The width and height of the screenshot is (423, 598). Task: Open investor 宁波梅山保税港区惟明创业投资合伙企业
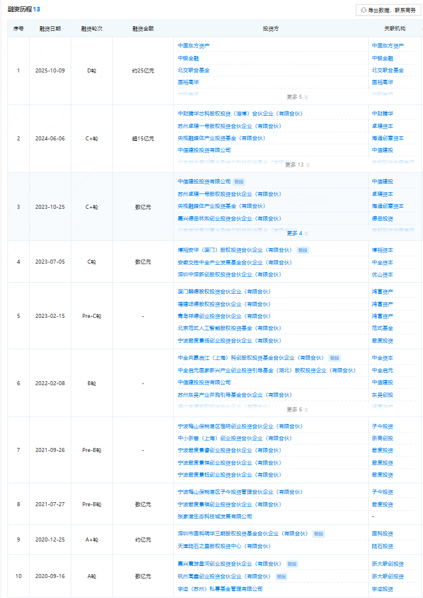240,426
